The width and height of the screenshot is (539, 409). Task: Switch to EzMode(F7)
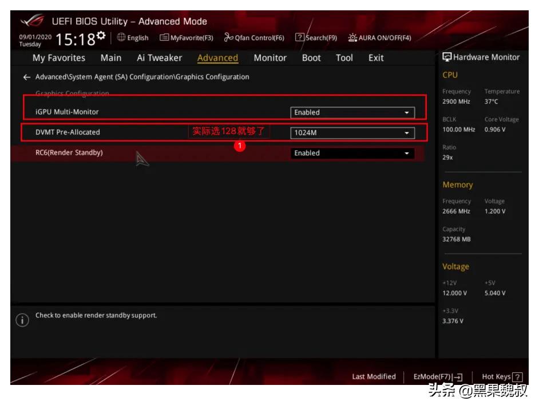(x=438, y=377)
